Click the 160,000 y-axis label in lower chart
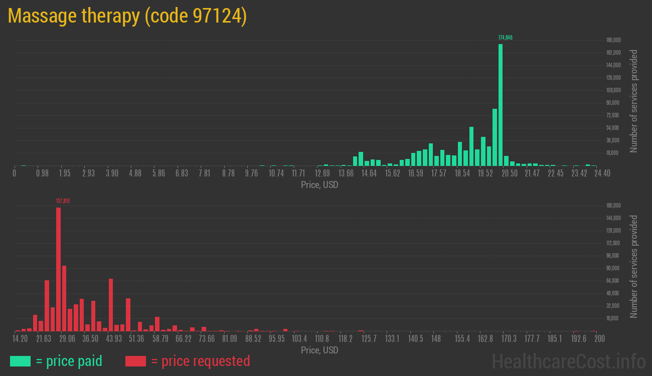Screen dimensions: 652x376 [614, 206]
